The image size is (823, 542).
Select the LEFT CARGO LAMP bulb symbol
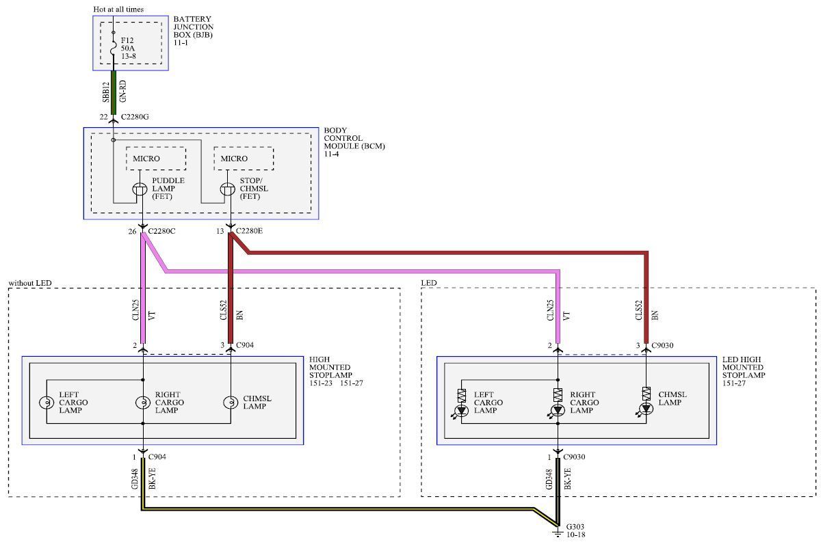[47, 403]
